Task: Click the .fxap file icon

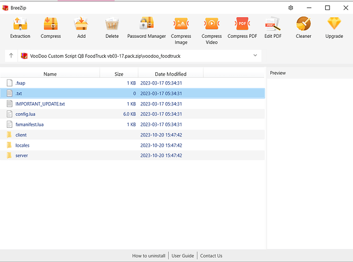Action: (9, 83)
